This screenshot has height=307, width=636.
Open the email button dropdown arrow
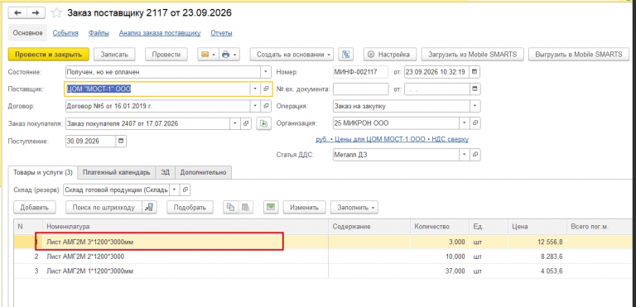(214, 55)
